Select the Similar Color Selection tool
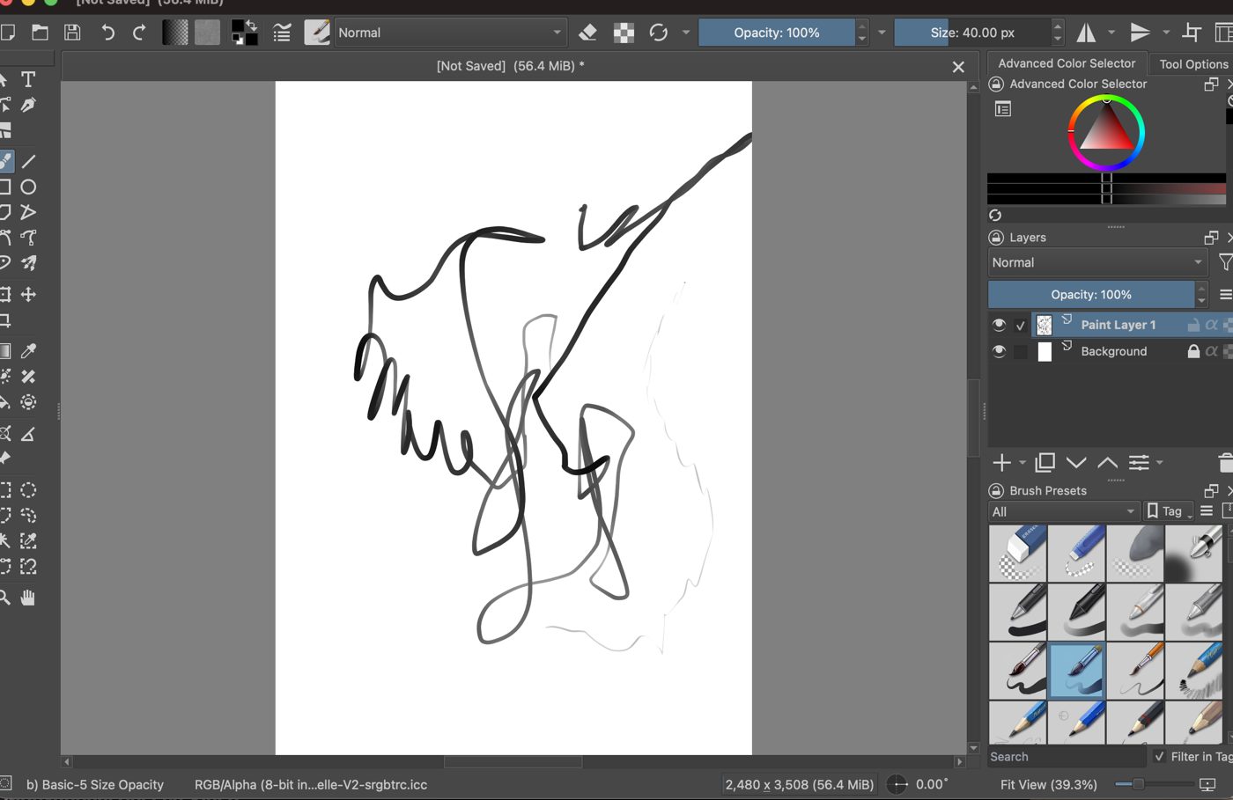Viewport: 1233px width, 800px height. click(x=28, y=541)
